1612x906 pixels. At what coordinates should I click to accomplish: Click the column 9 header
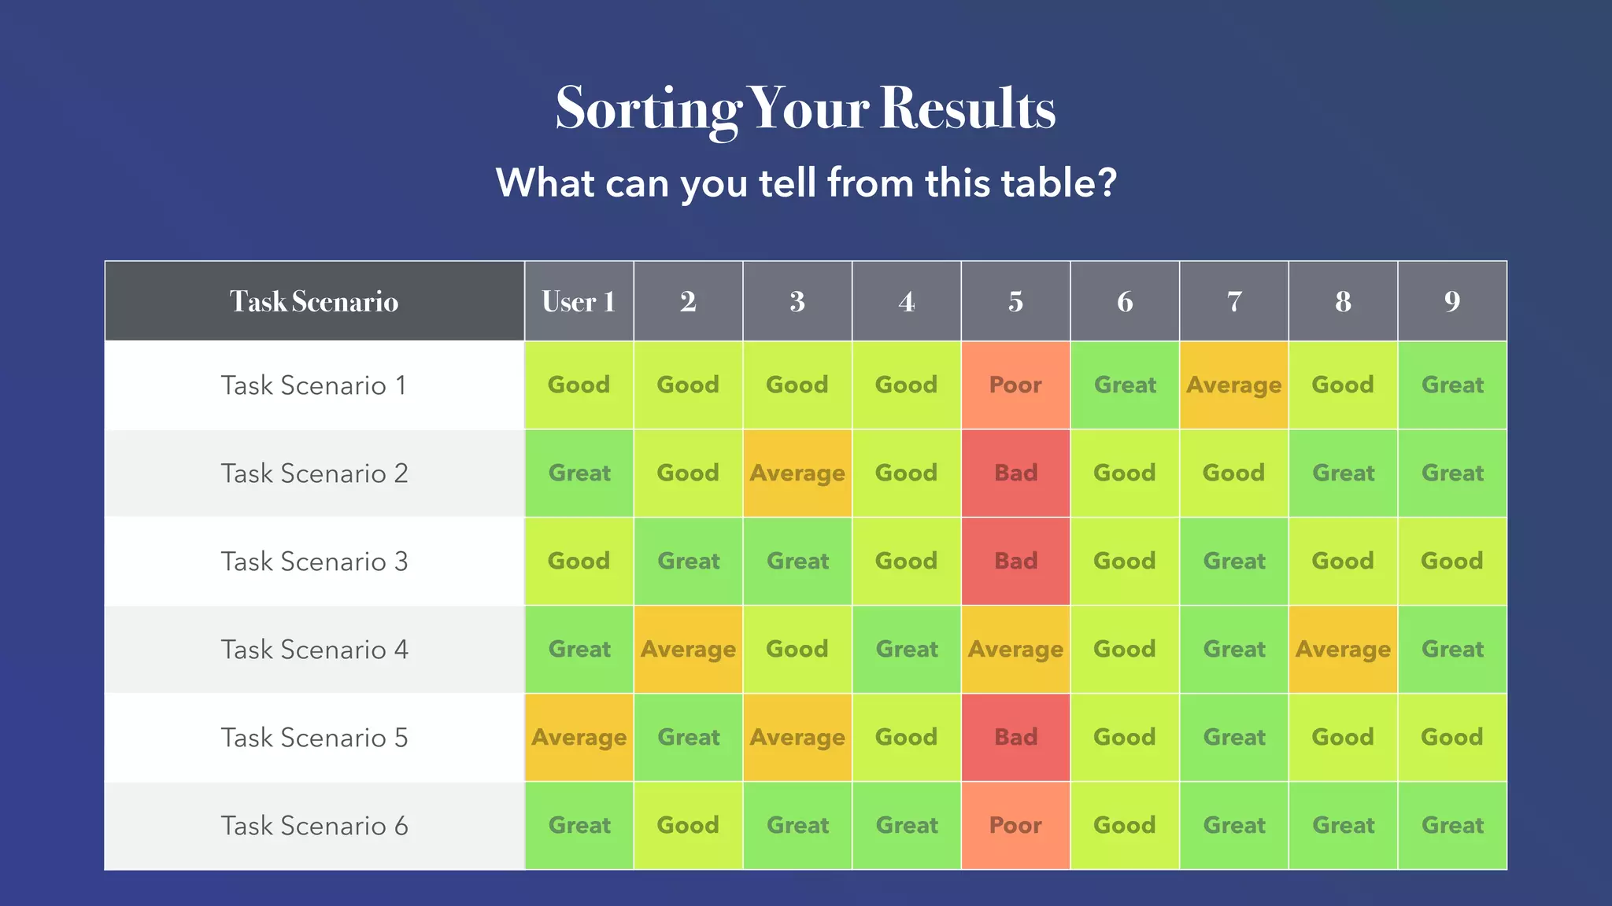[x=1452, y=301]
